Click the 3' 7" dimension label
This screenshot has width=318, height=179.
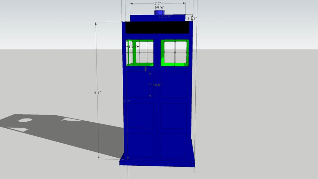[x=127, y=102]
